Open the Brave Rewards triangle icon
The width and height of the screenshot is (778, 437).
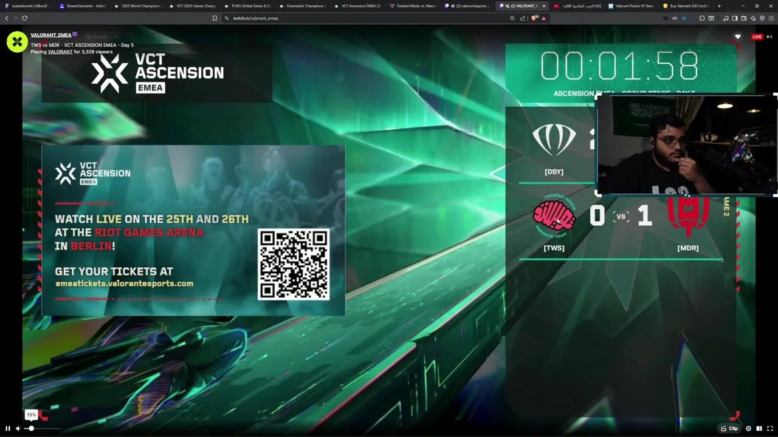click(x=543, y=18)
